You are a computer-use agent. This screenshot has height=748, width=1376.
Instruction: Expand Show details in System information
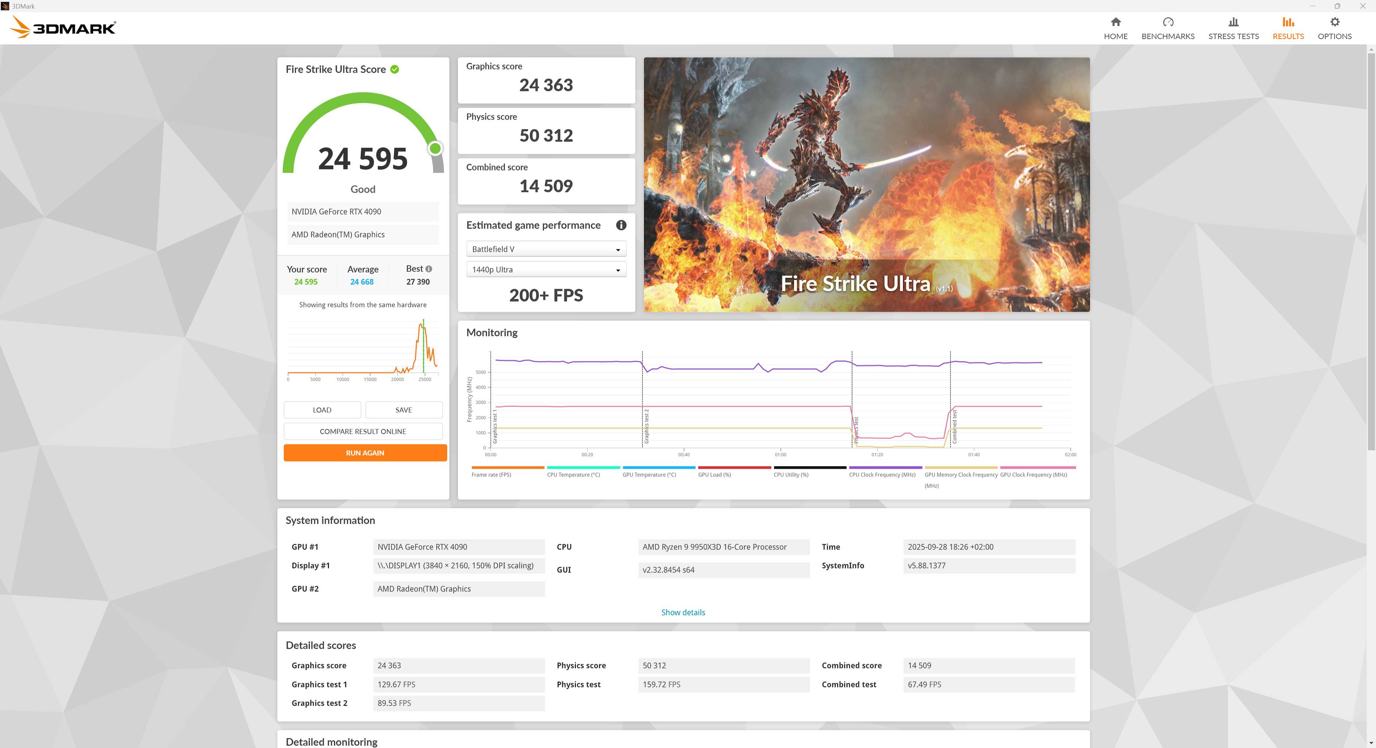pyautogui.click(x=683, y=612)
